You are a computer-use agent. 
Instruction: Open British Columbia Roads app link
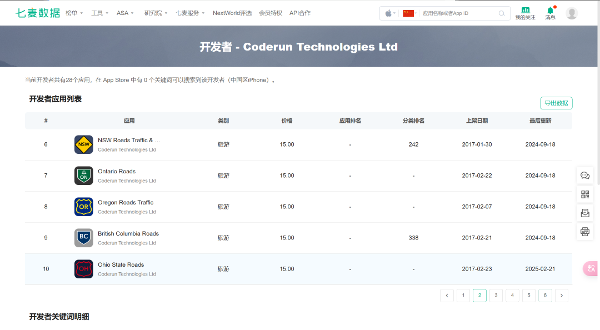128,233
